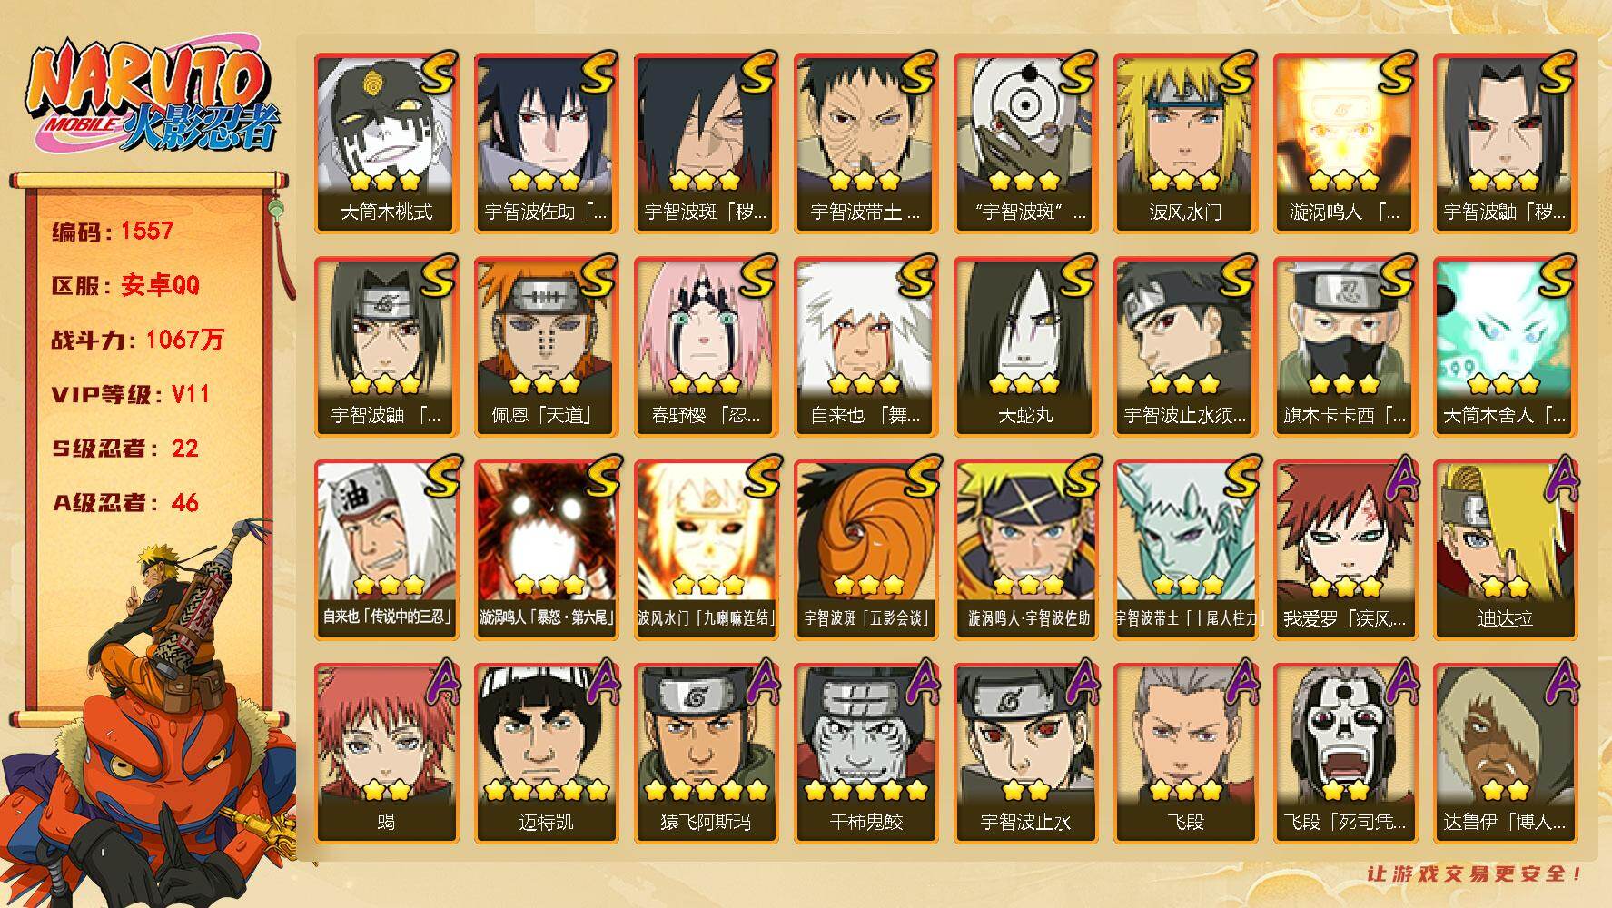Viewport: 1612px width, 908px height.
Task: Open the 蝎 ninja card
Action: click(x=387, y=754)
